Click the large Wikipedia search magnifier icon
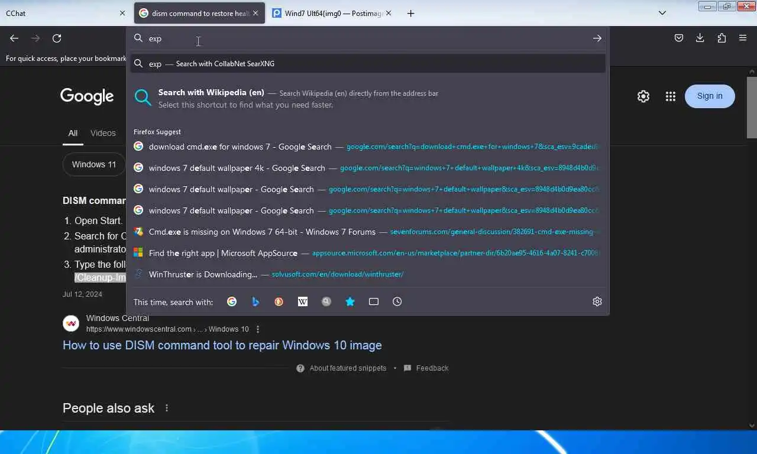The height and width of the screenshot is (454, 757). tap(143, 98)
